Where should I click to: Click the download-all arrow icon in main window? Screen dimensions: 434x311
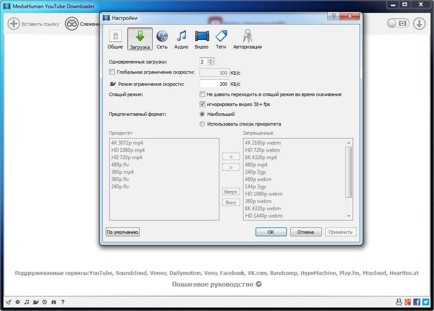(419, 24)
